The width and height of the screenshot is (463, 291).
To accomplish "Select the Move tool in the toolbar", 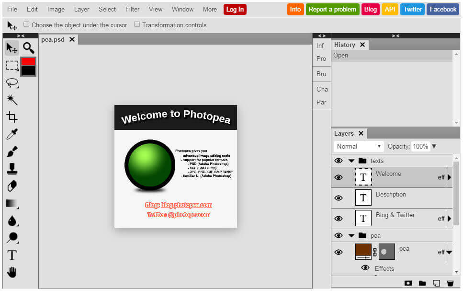I will tap(12, 48).
